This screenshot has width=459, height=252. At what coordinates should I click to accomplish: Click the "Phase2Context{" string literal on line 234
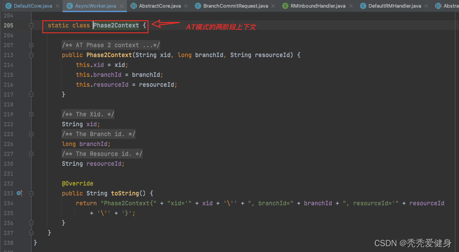tap(129, 203)
